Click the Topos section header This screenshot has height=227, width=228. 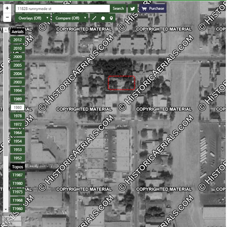tap(17, 167)
